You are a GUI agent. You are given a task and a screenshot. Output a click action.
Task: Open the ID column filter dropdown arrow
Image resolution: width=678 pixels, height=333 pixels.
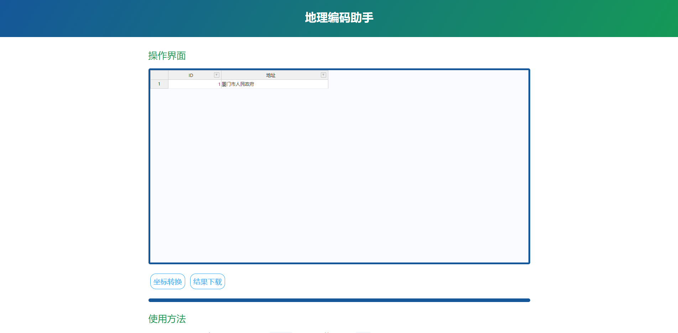(x=217, y=75)
